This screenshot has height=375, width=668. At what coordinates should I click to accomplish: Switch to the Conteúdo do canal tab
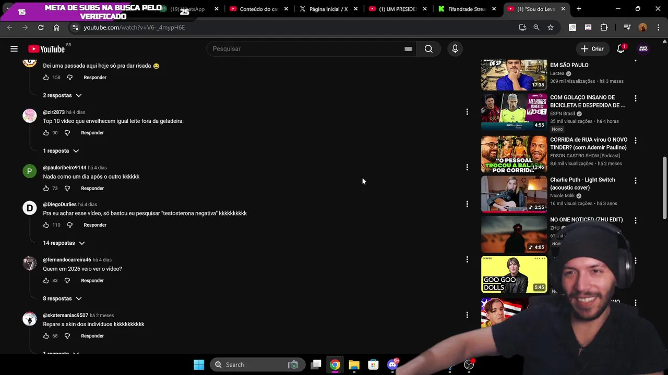click(x=259, y=9)
